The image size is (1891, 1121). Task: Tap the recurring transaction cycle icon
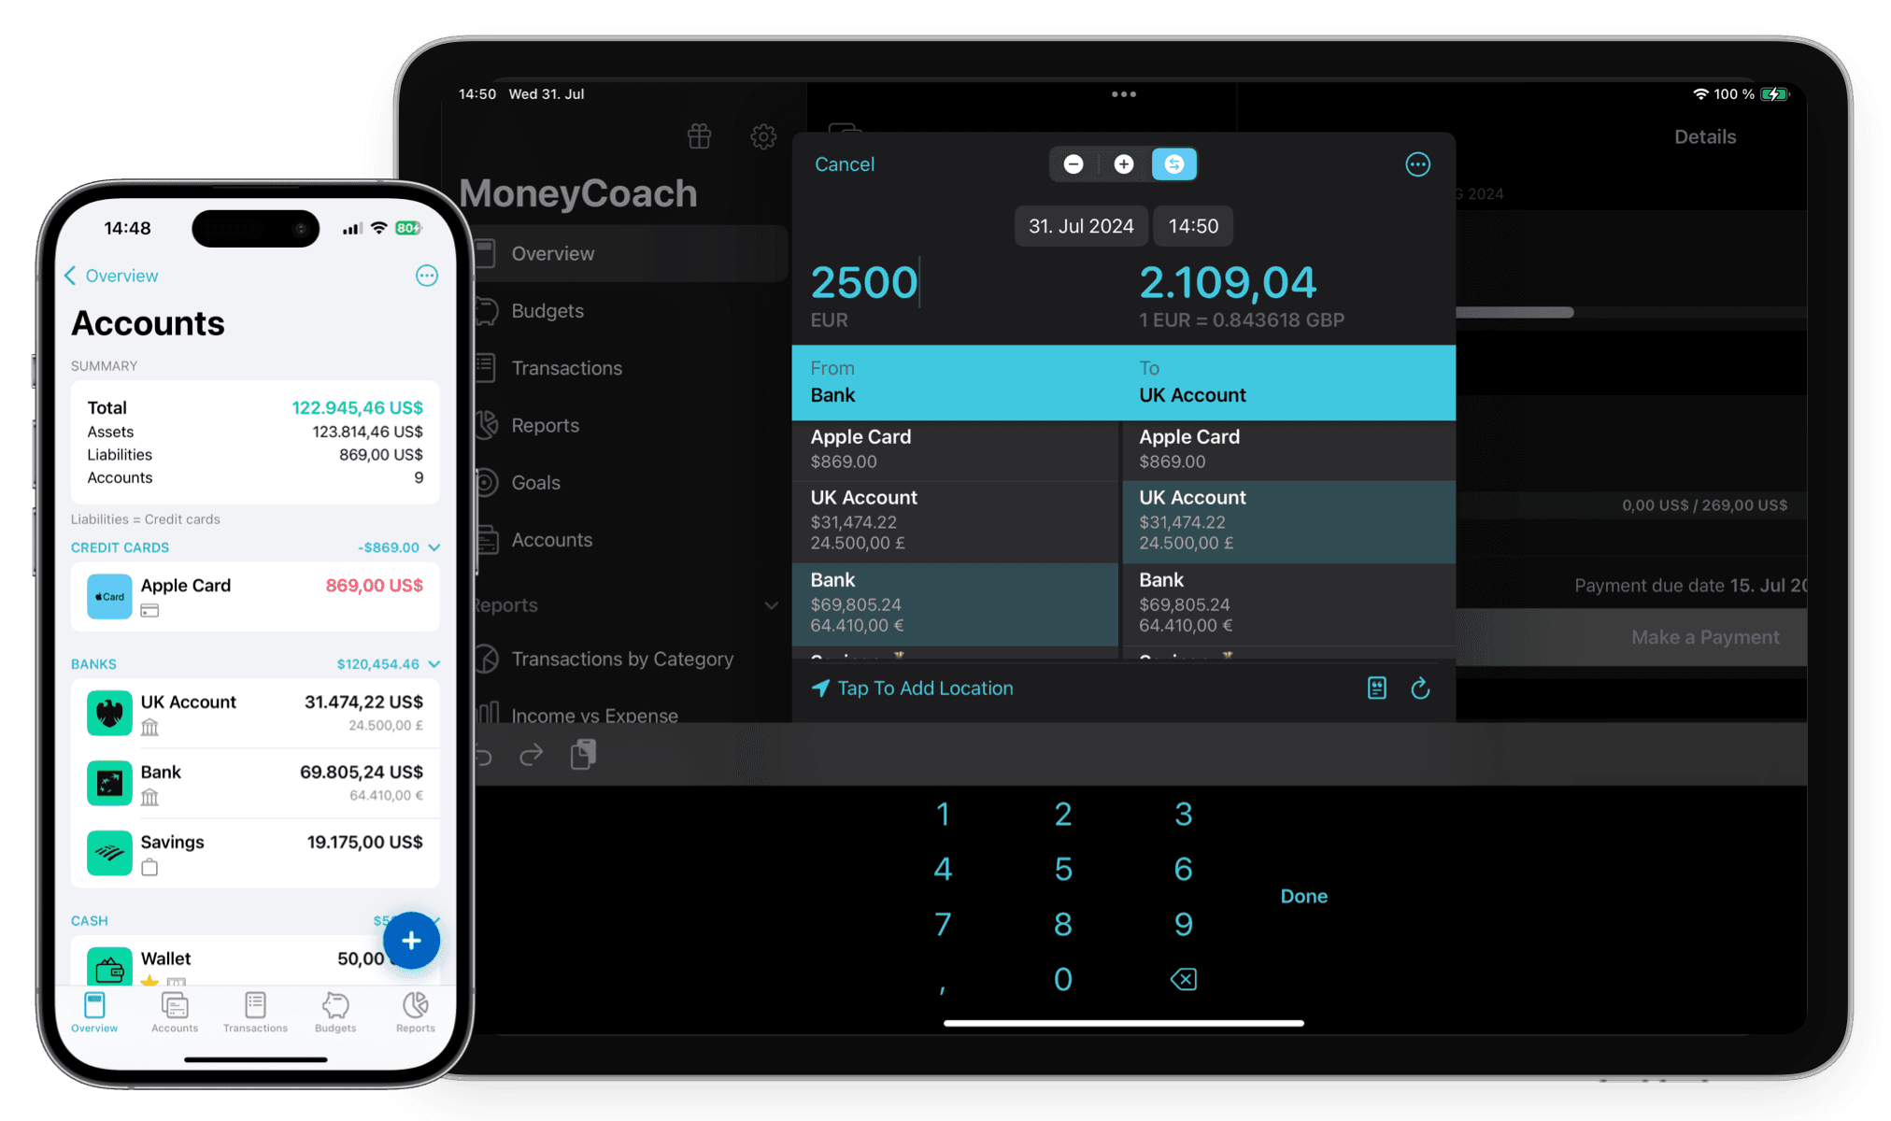1420,688
